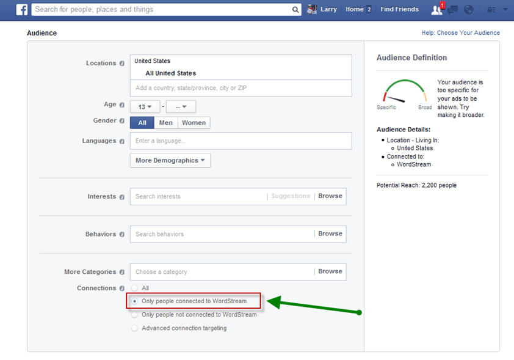Click the Facebook logo icon
Image resolution: width=514 pixels, height=360 pixels.
click(x=22, y=10)
